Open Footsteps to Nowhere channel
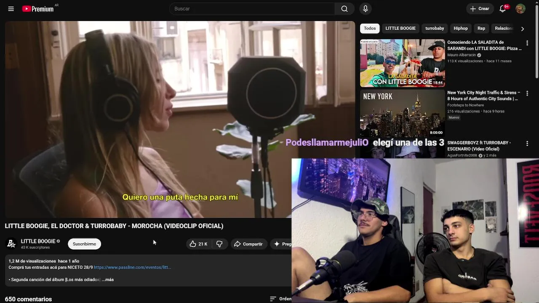This screenshot has width=539, height=303. (x=465, y=105)
